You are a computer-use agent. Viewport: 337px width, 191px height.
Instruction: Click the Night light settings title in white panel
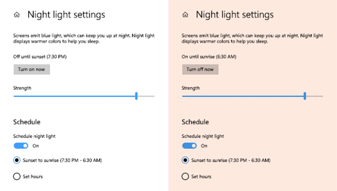66,15
